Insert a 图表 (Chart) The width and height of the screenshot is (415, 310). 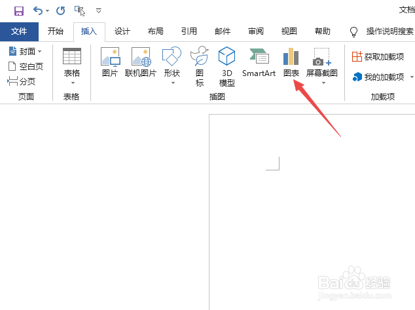(291, 62)
